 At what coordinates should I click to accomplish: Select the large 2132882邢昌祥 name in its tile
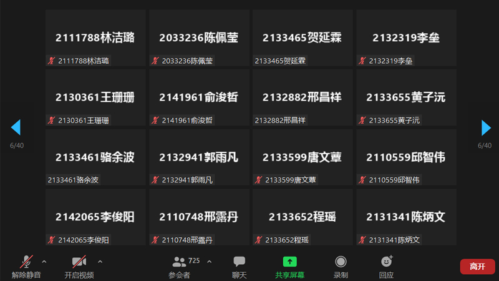click(x=302, y=97)
